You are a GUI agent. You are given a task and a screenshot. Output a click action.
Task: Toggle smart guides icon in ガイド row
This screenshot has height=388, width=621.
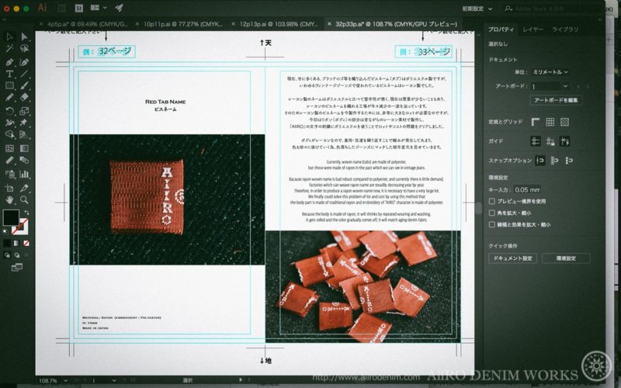click(565, 141)
